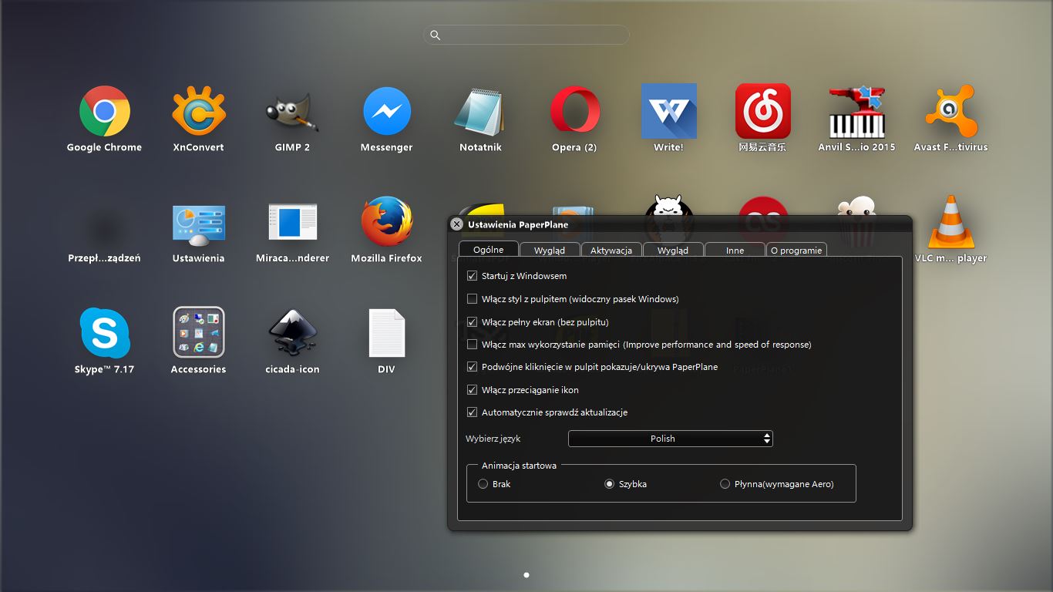This screenshot has width=1053, height=592.
Task: Launch VLC media player cone icon
Action: pyautogui.click(x=951, y=221)
